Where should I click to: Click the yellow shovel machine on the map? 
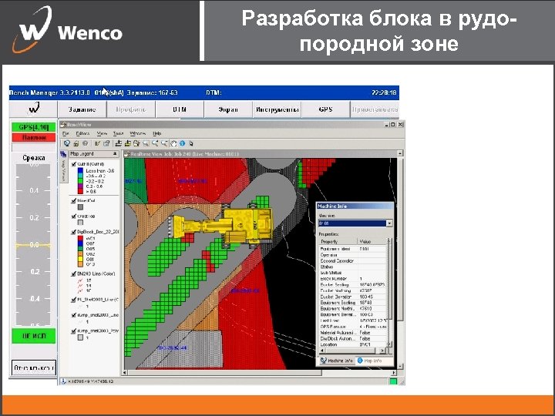222,225
